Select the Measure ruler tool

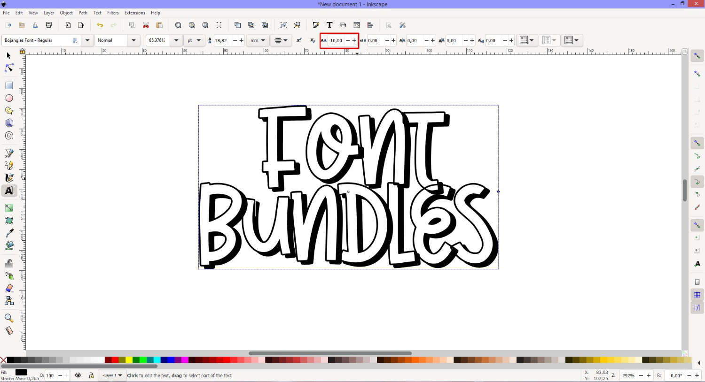pyautogui.click(x=9, y=330)
